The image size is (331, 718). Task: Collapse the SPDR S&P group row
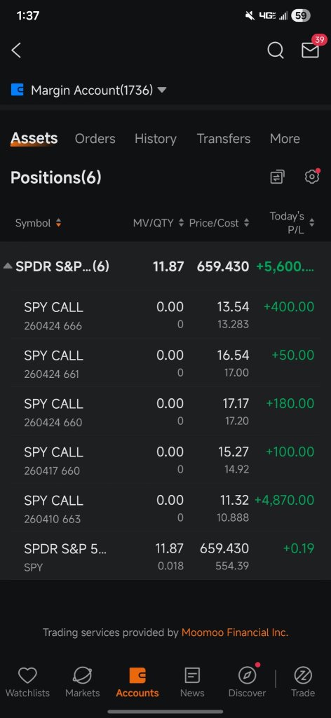(165, 266)
